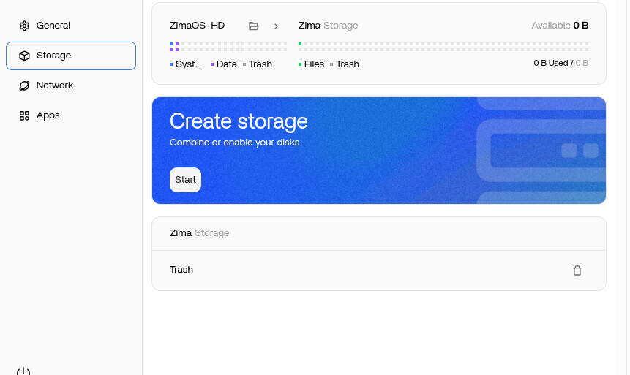Click the four-squares Apps icon
630x375 pixels.
pos(24,115)
